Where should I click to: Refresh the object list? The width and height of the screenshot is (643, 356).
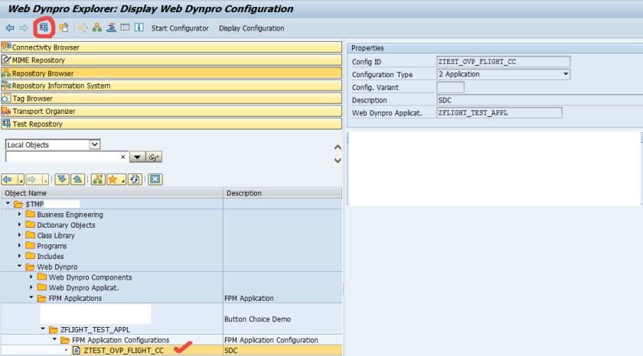pyautogui.click(x=135, y=180)
